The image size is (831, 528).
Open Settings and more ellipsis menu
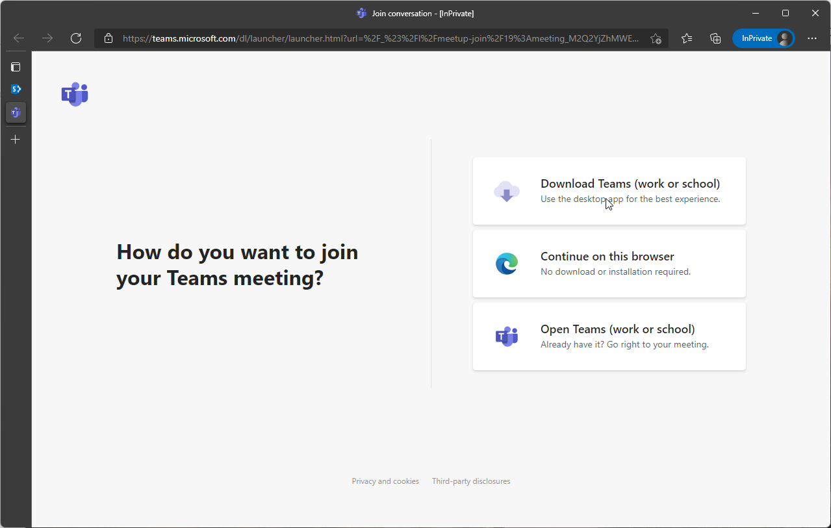point(812,38)
